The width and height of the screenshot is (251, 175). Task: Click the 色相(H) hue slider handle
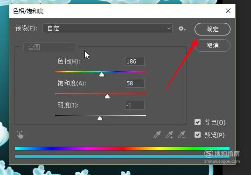[x=102, y=75]
